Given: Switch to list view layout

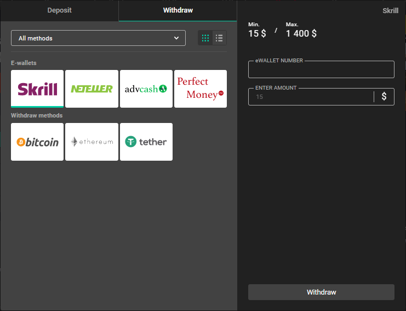Looking at the screenshot, I should click(219, 38).
